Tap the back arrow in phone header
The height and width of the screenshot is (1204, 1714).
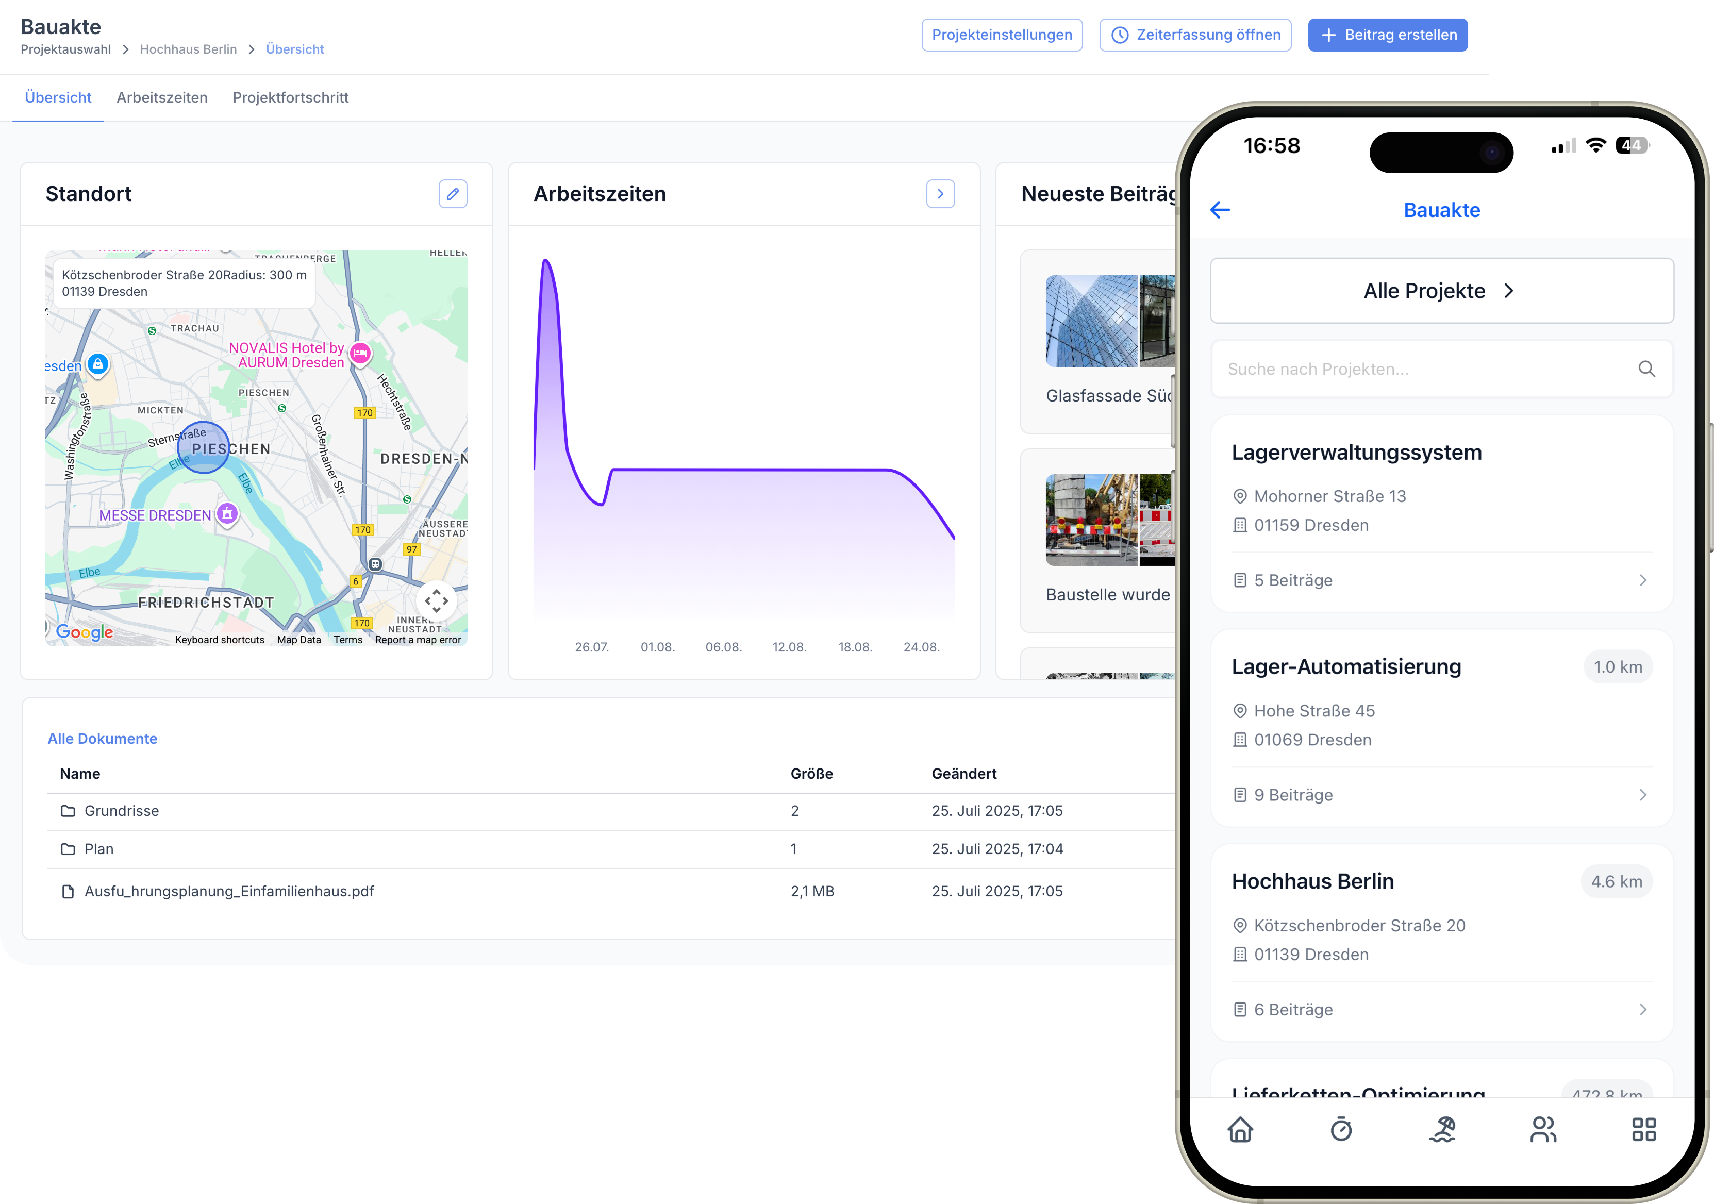[x=1220, y=210]
